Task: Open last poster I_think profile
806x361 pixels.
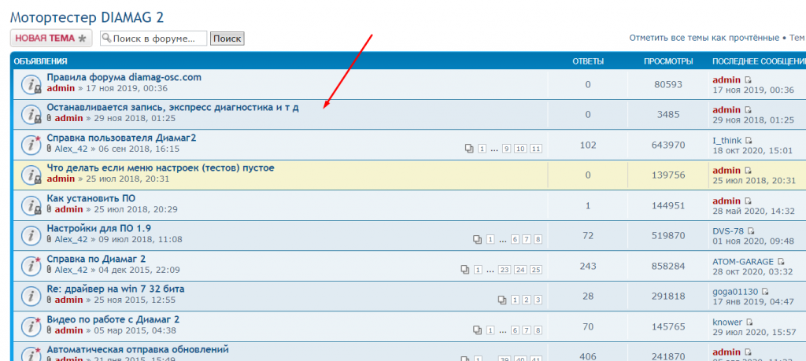Action: pos(727,141)
